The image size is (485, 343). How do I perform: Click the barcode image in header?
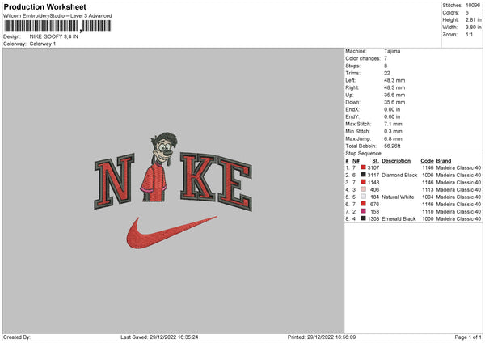point(57,26)
